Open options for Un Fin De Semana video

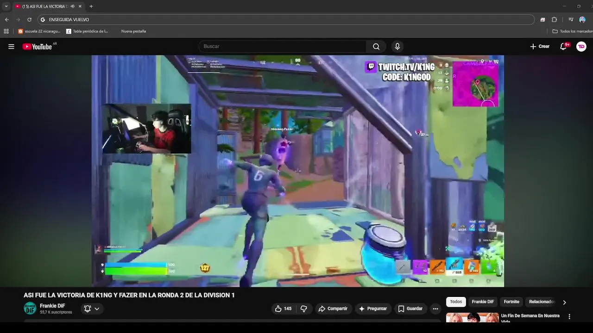tap(569, 317)
